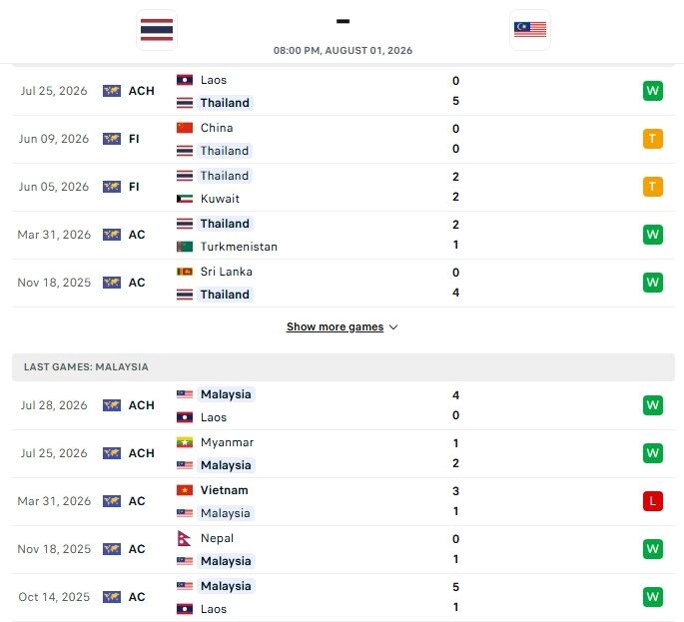
Task: Open Malaysia vs Laos match dated Oct 14, 2025
Action: pos(343,597)
